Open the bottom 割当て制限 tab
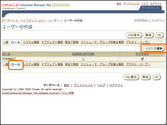 [72, 64]
